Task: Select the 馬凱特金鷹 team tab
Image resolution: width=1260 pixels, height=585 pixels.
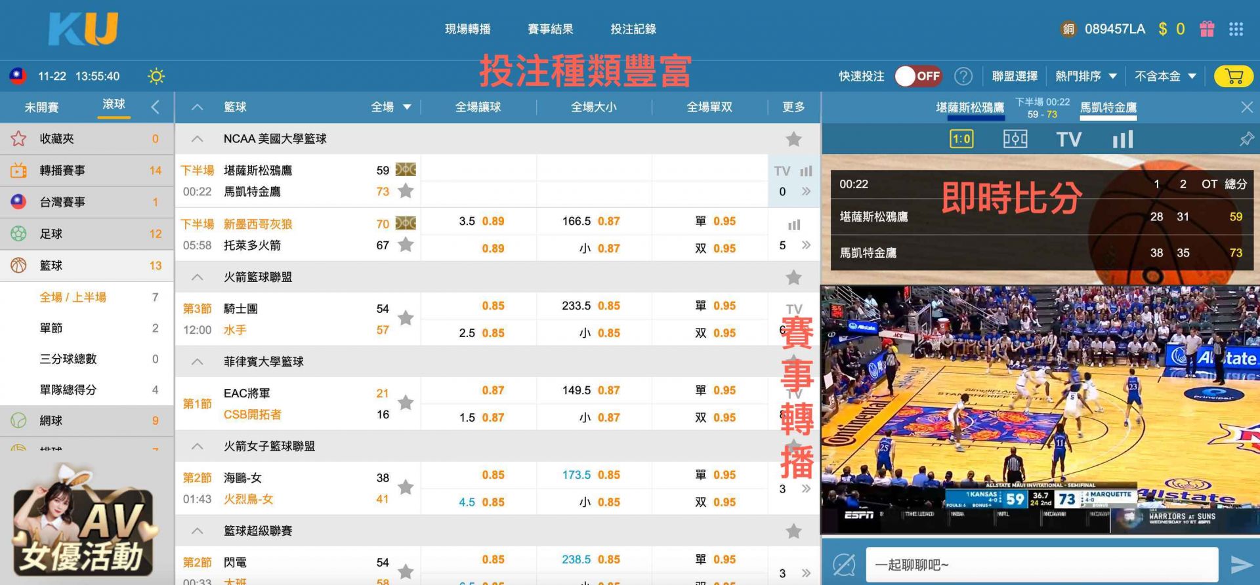Action: pyautogui.click(x=1108, y=108)
